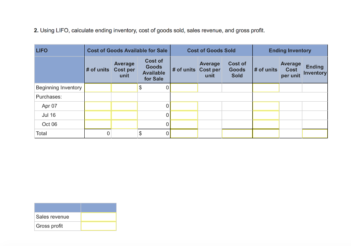The width and height of the screenshot is (351, 246).
Task: Click the Jul 16 # of units entry cell
Action: [98, 115]
